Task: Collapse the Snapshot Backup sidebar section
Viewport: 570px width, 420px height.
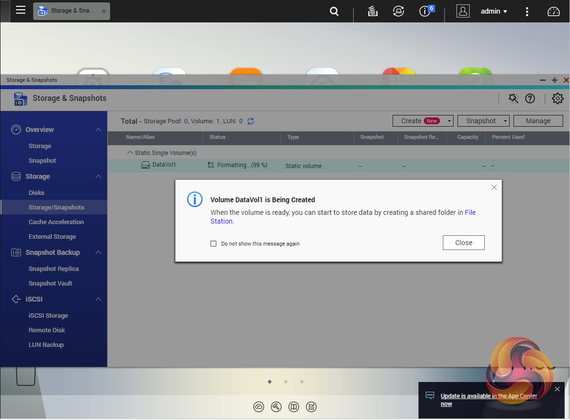Action: point(98,252)
